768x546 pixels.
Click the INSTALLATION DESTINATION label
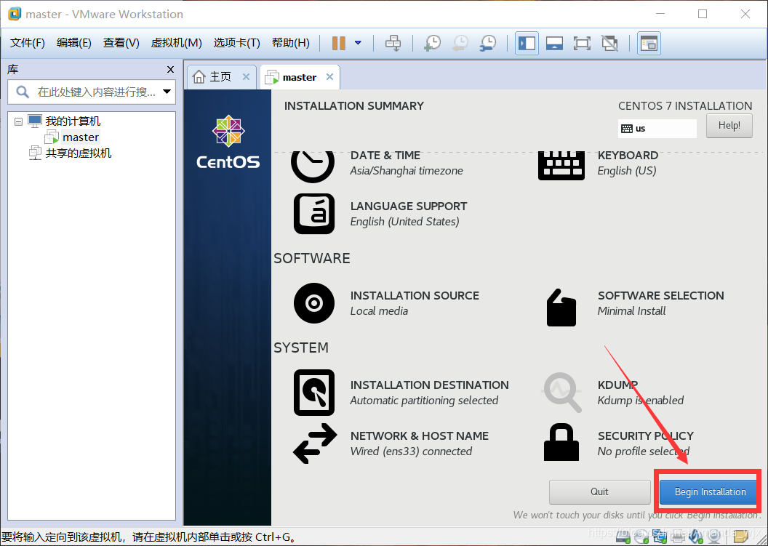click(x=430, y=385)
